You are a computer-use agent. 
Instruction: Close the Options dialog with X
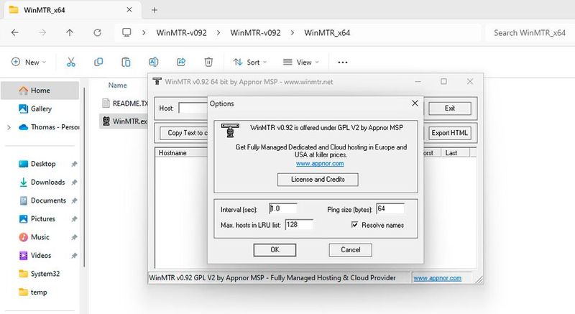(x=415, y=103)
